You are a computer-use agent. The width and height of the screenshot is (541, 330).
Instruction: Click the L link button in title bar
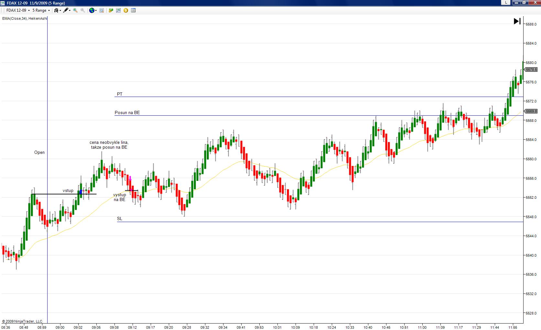(505, 3)
